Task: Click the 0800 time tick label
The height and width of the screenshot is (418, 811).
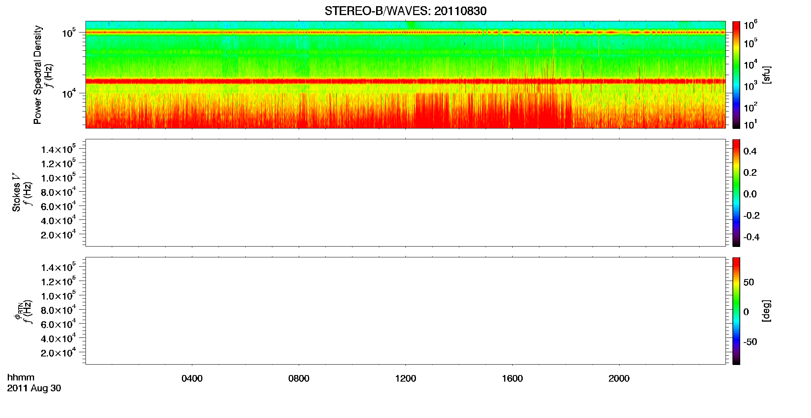Action: (299, 379)
